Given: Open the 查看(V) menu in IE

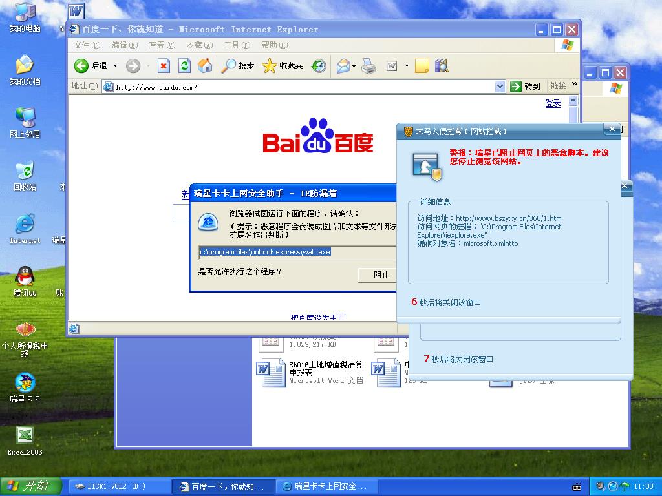Looking at the screenshot, I should click(162, 45).
